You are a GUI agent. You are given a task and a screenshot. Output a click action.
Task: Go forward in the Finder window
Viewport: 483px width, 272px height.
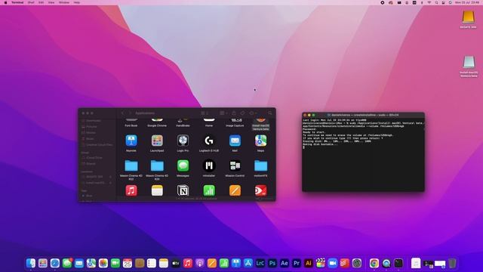(130, 113)
